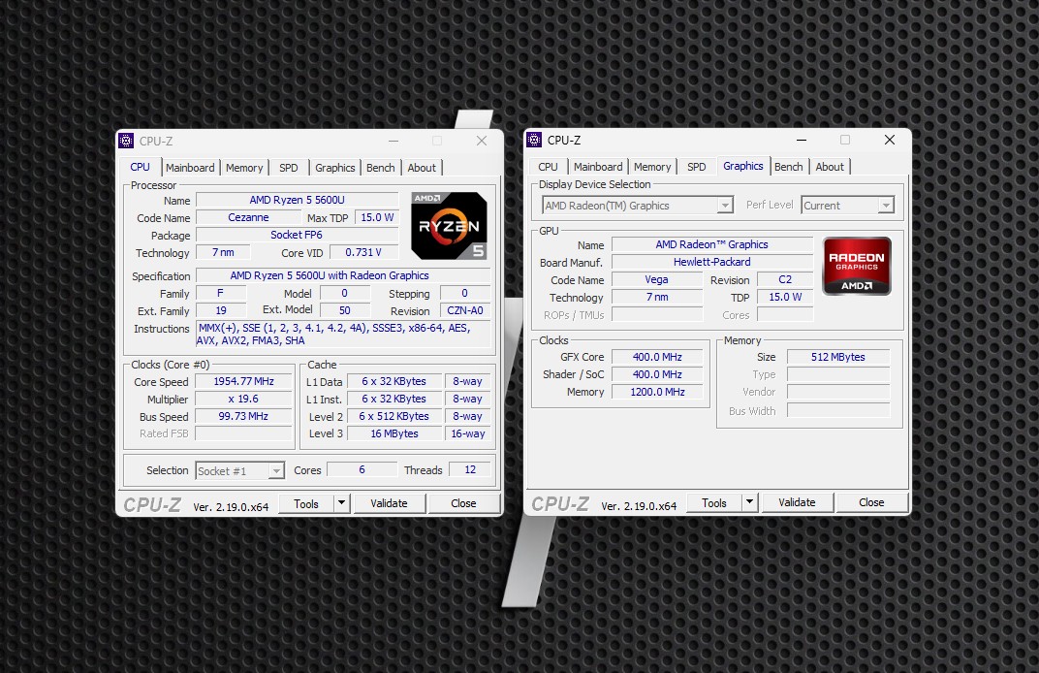The image size is (1039, 673).
Task: Close the right CPU-Z window with X
Action: click(889, 140)
